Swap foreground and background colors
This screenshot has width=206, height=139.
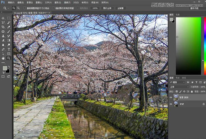tap(9, 67)
